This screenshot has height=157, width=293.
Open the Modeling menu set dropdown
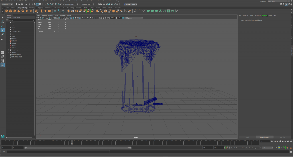[x=7, y=5]
